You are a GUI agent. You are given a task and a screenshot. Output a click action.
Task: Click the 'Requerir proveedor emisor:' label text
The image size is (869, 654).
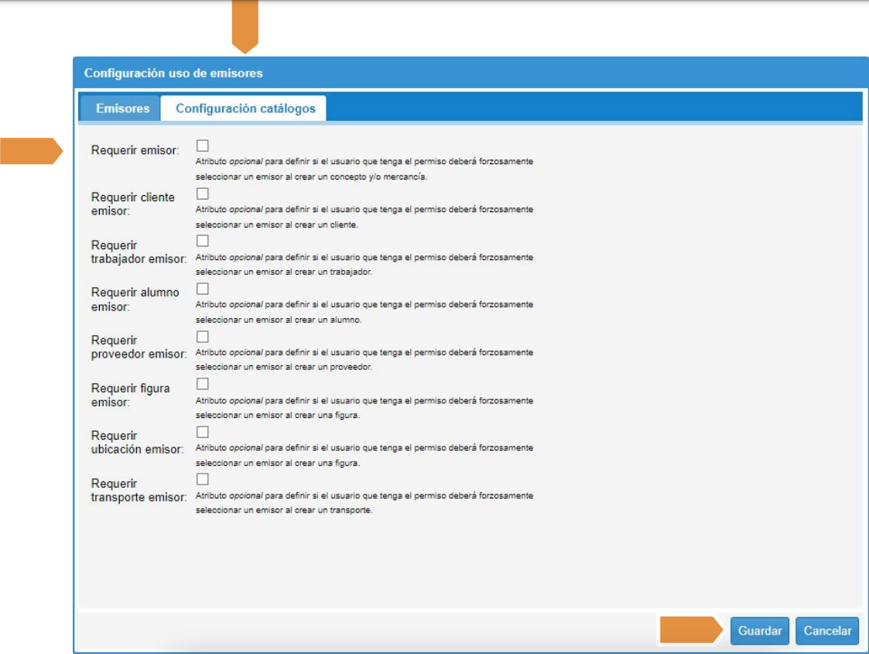[139, 347]
